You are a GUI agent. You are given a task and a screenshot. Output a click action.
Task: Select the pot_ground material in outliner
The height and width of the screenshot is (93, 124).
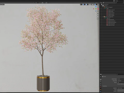click(x=111, y=14)
